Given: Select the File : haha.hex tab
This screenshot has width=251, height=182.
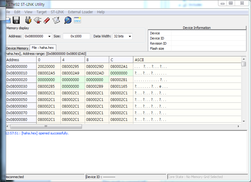Looking at the screenshot, I should 43,48.
